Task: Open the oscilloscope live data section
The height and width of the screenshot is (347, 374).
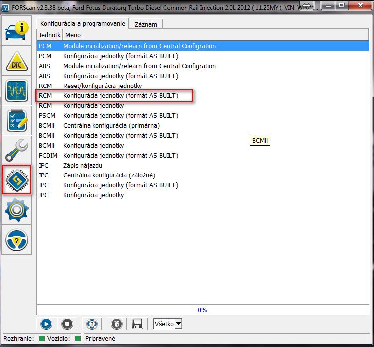Action: [17, 91]
